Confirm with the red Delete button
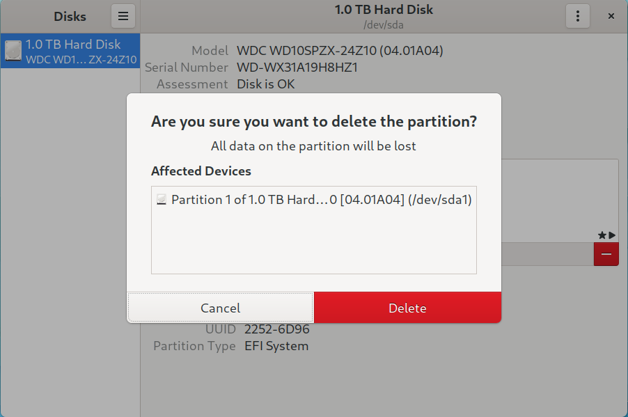 coord(407,308)
